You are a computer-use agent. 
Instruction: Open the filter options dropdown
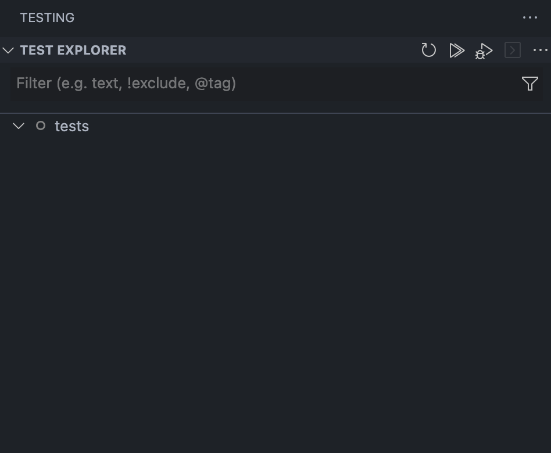click(529, 84)
